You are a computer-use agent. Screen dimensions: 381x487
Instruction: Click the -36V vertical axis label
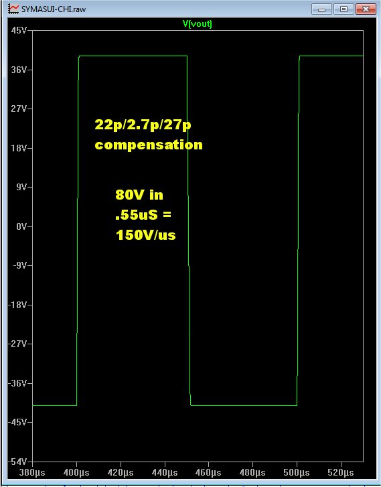pos(18,383)
